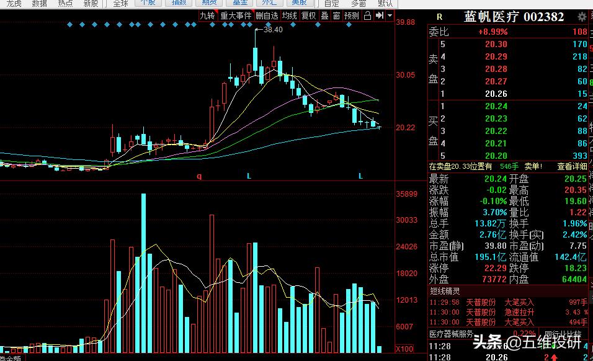Click buy level 1 price 20.24
Screen dimensions: 593x361
point(496,106)
